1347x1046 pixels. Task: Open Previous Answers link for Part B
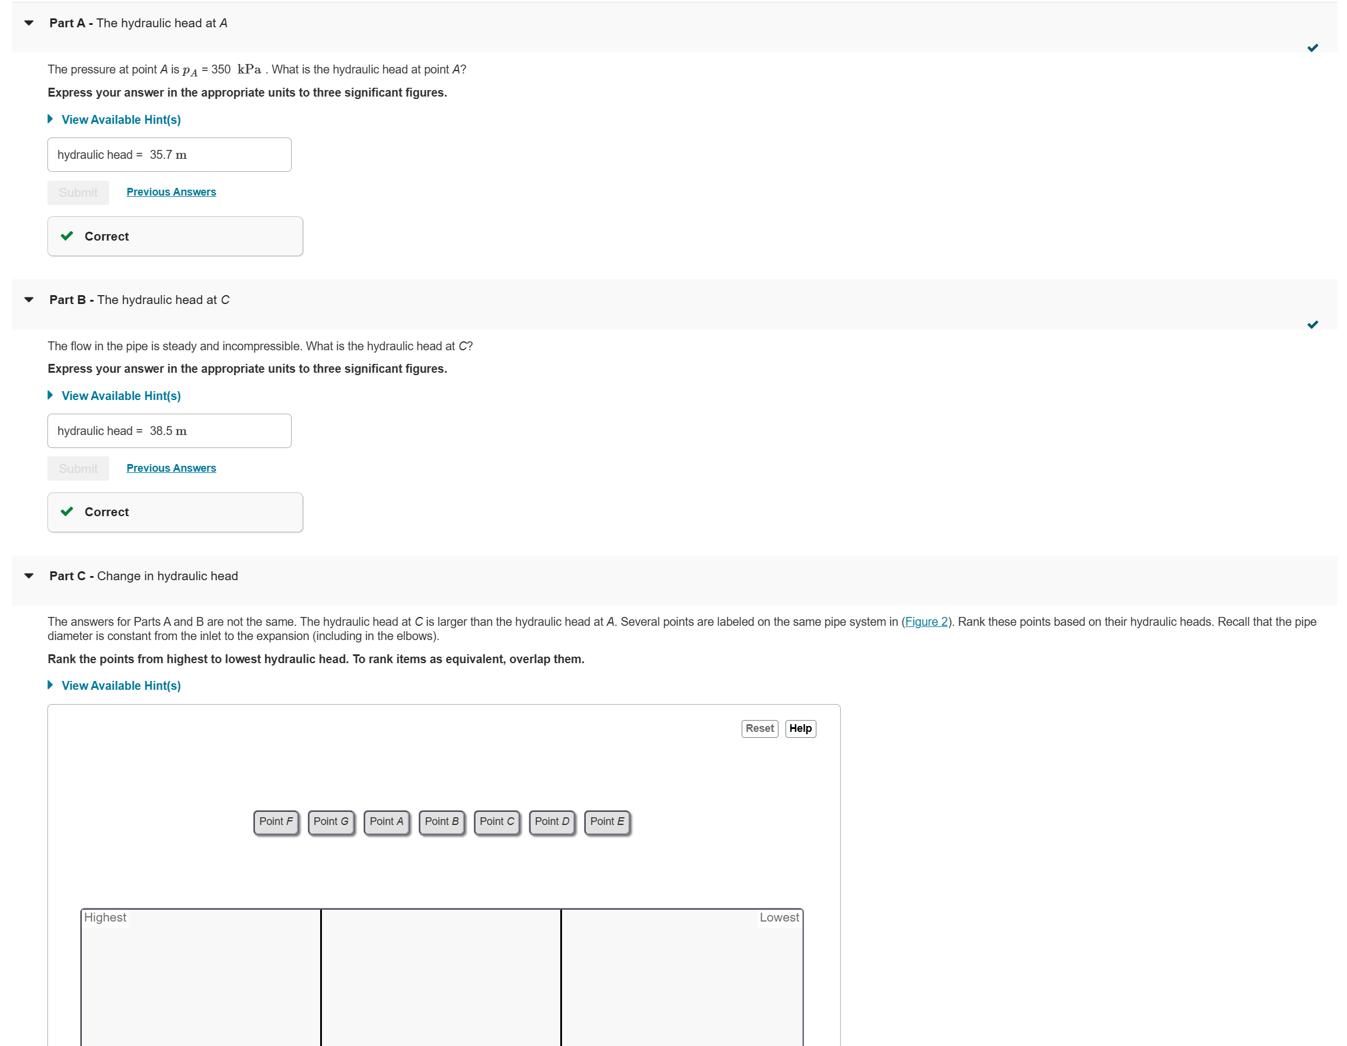click(x=171, y=468)
